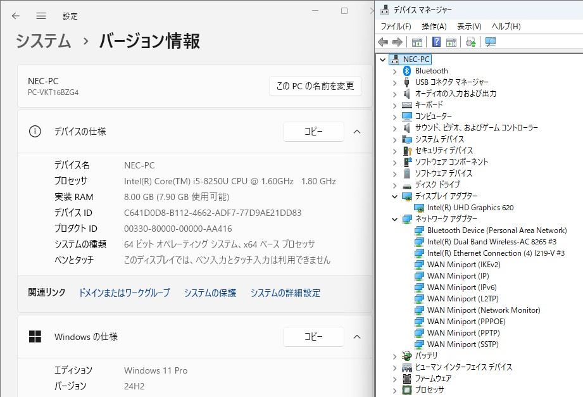Select Intel(R) UHD Graphics 620 device
583x397 pixels.
[470, 208]
